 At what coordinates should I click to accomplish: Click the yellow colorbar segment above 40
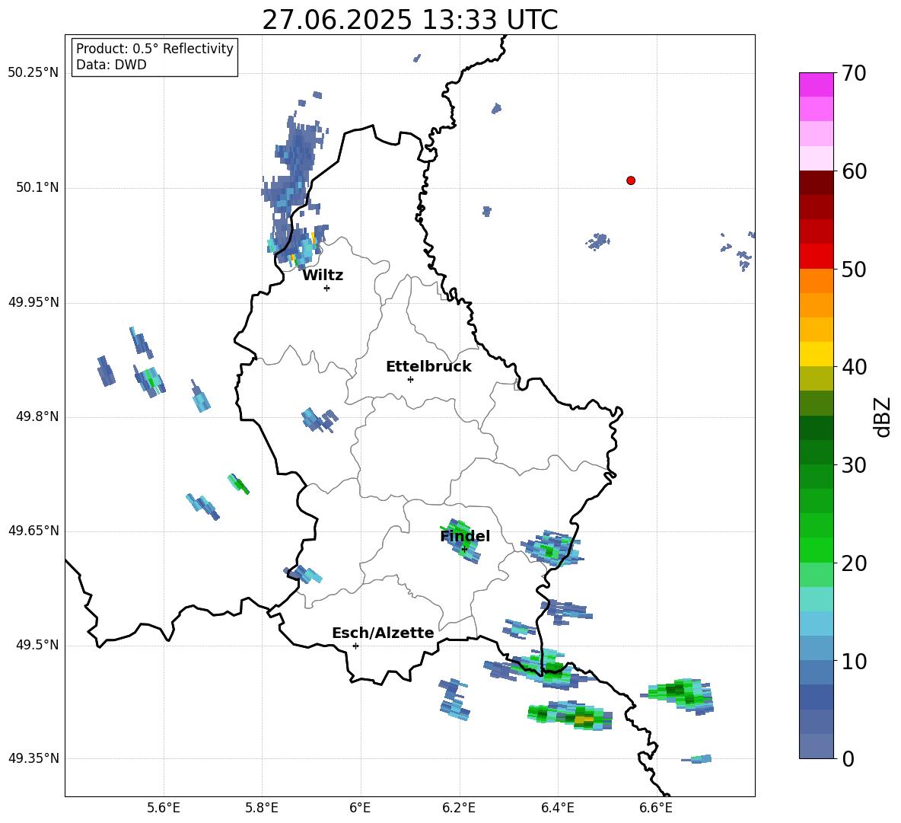click(x=816, y=354)
